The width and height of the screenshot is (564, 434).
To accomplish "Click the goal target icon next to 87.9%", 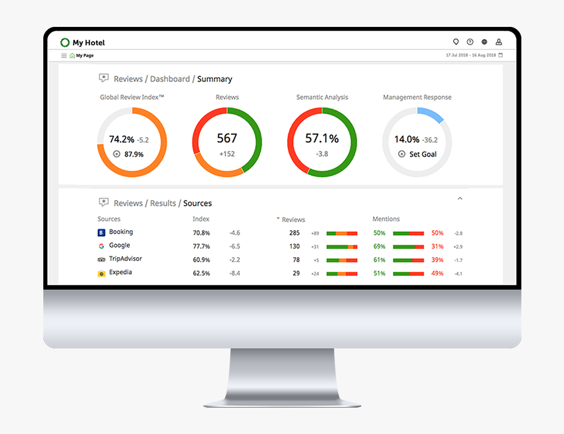I will [117, 154].
